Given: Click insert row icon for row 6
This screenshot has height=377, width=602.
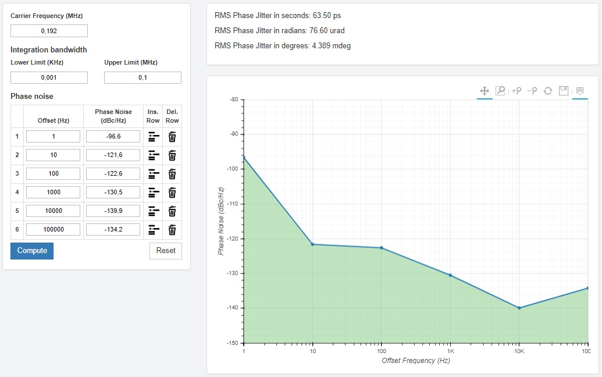Looking at the screenshot, I should point(153,230).
